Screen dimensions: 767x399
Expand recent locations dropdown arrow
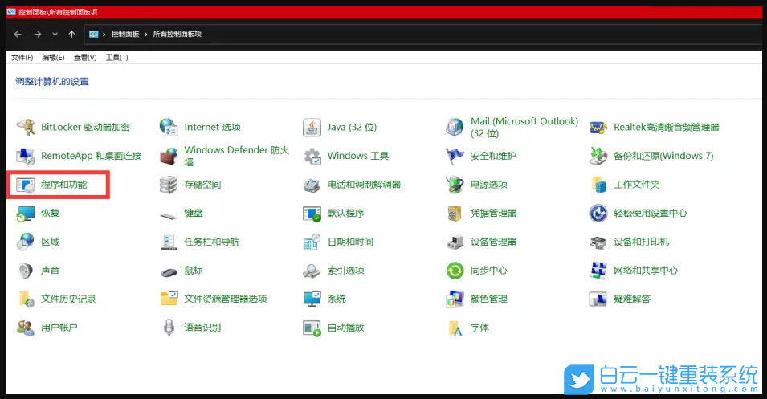click(x=55, y=35)
